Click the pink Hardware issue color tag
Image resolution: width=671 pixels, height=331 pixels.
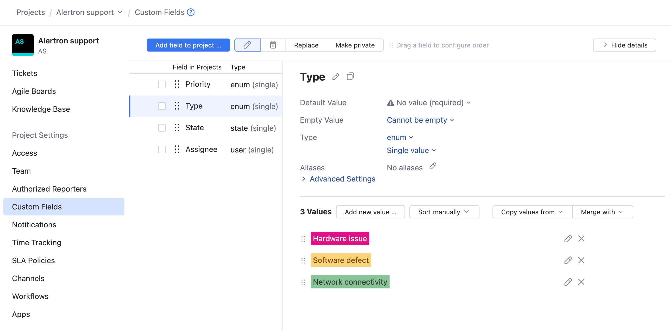coord(340,238)
